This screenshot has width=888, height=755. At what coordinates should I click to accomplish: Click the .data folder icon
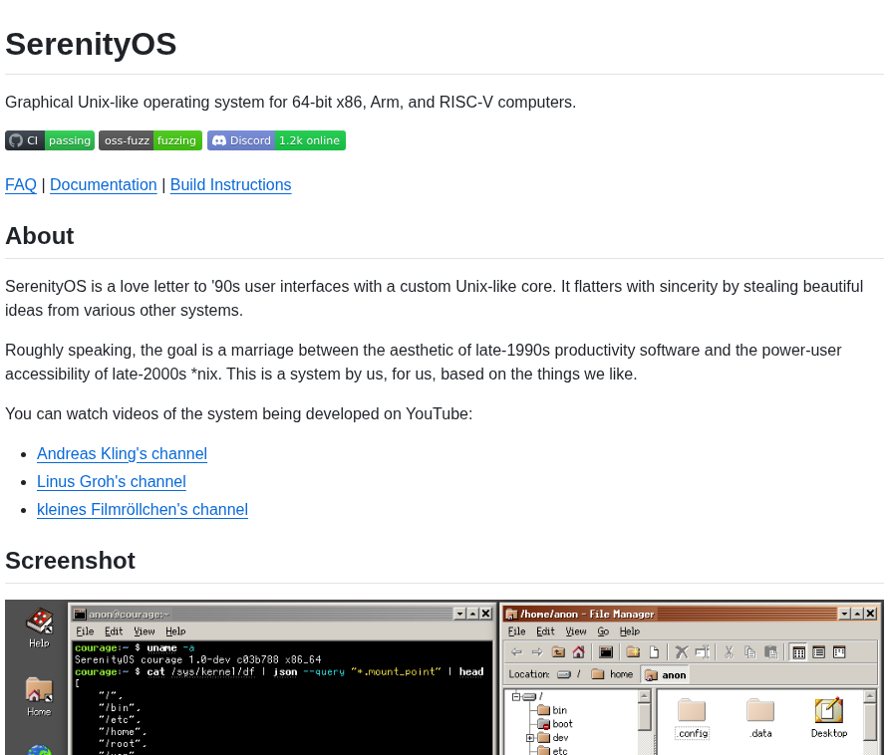click(x=760, y=711)
